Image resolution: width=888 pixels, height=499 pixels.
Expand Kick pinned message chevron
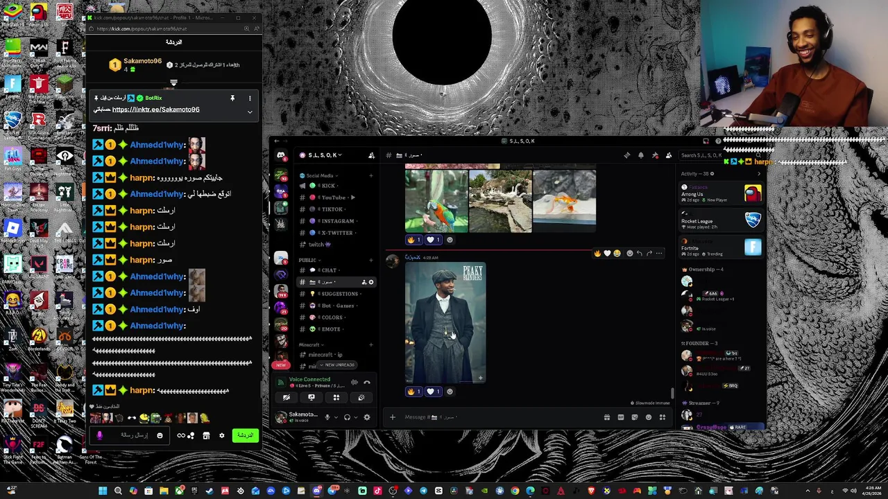click(x=250, y=112)
